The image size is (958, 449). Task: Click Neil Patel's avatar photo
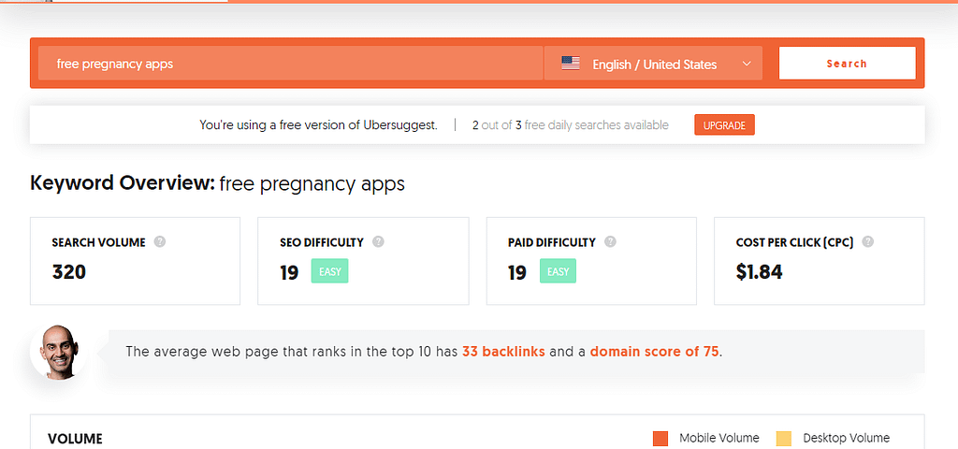60,352
